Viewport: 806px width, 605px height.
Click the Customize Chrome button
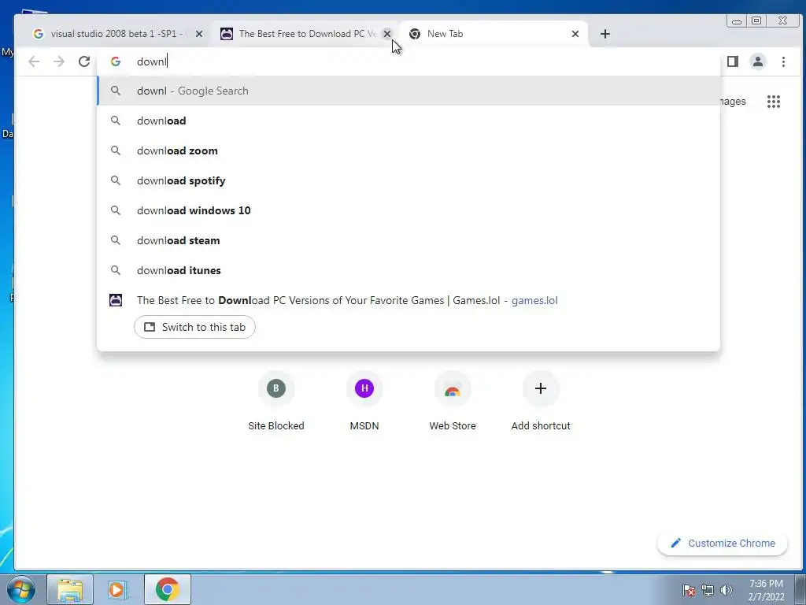(x=723, y=544)
